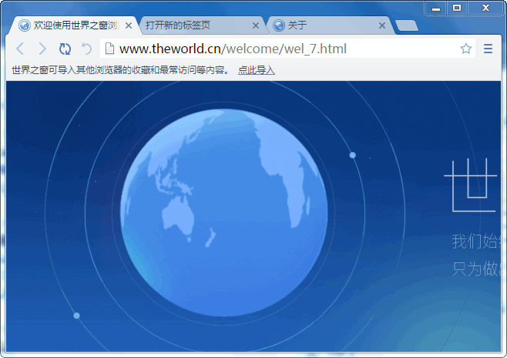
Task: Switch to the 打开新的标签页 tab
Action: 202,25
